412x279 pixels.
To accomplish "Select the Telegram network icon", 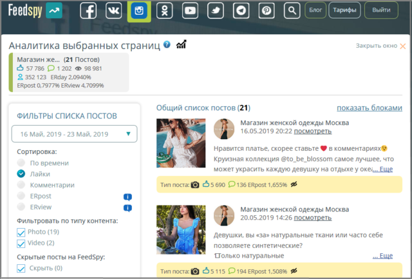I will pyautogui.click(x=241, y=11).
